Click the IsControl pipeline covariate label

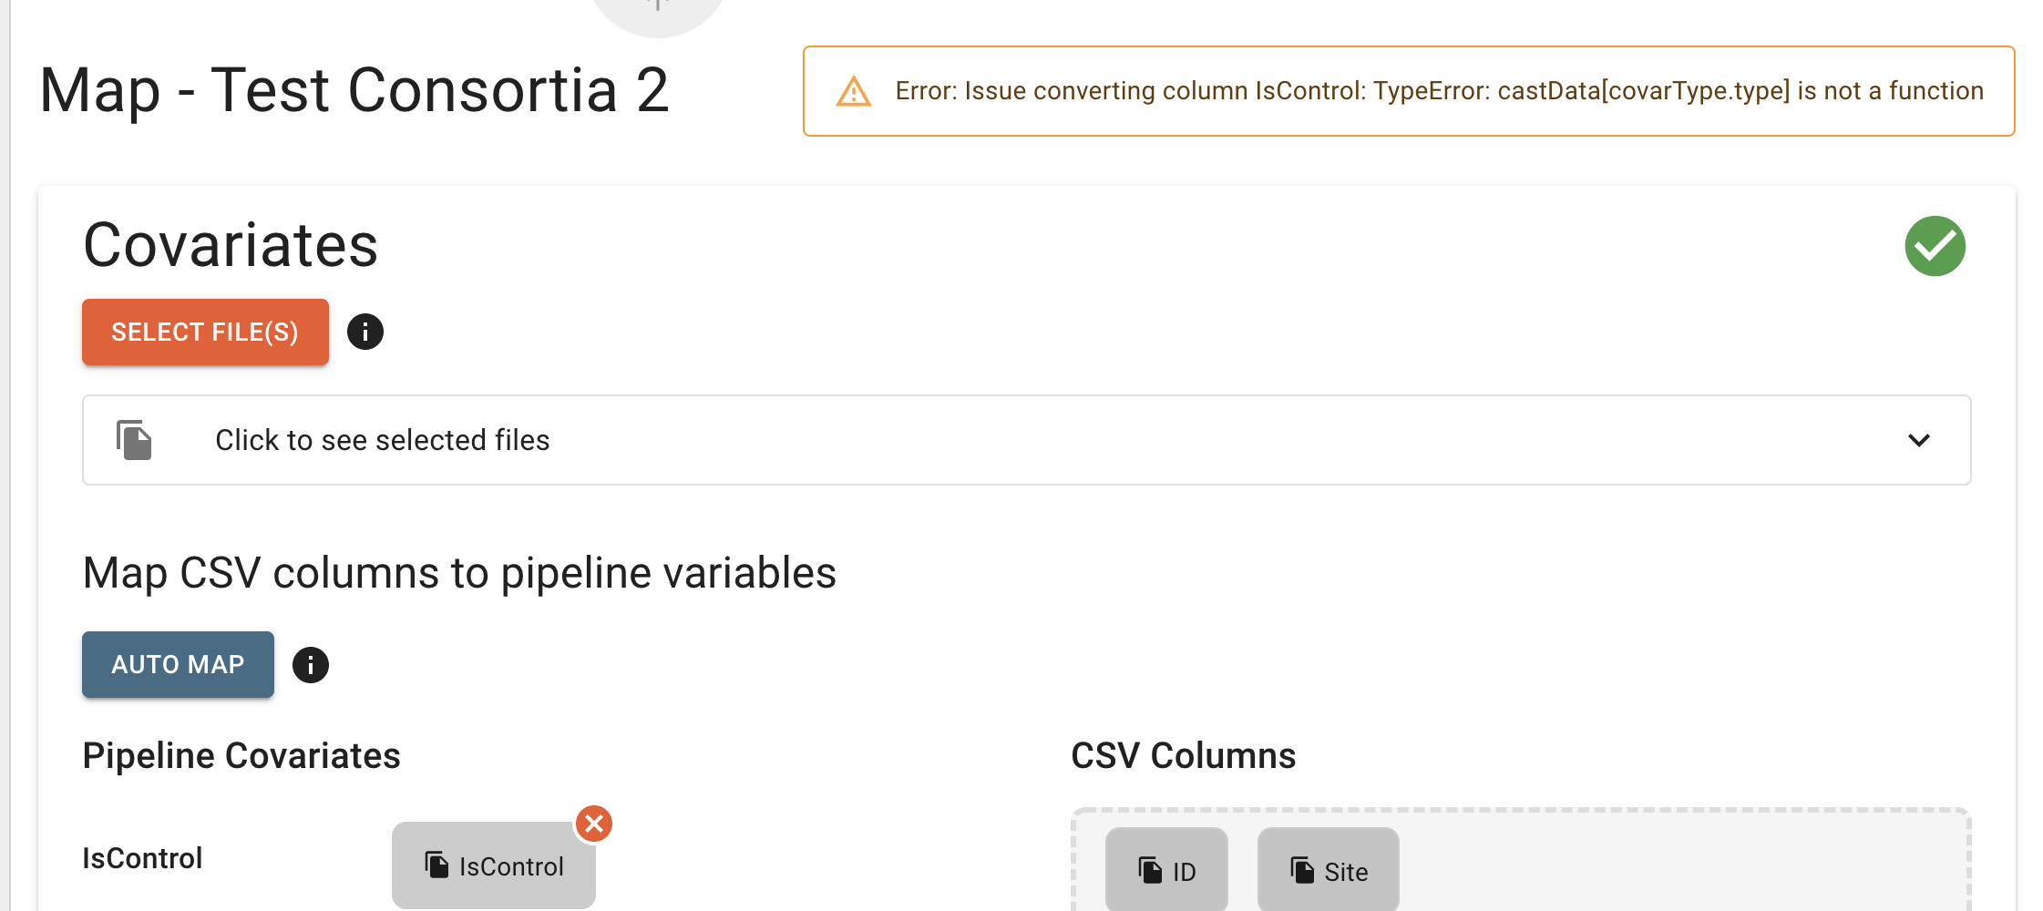142,857
